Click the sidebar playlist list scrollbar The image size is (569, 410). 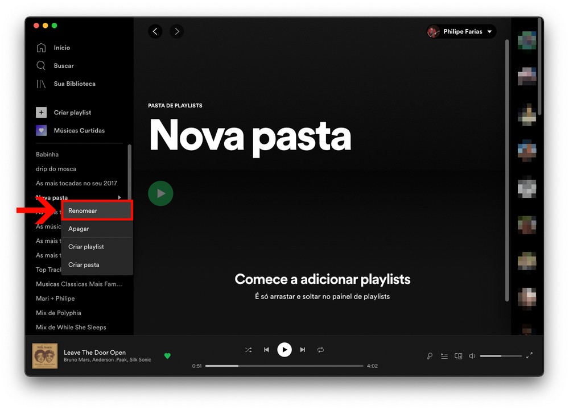(130, 172)
